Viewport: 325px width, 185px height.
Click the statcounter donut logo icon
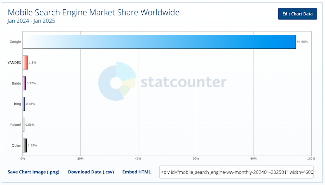tap(117, 81)
